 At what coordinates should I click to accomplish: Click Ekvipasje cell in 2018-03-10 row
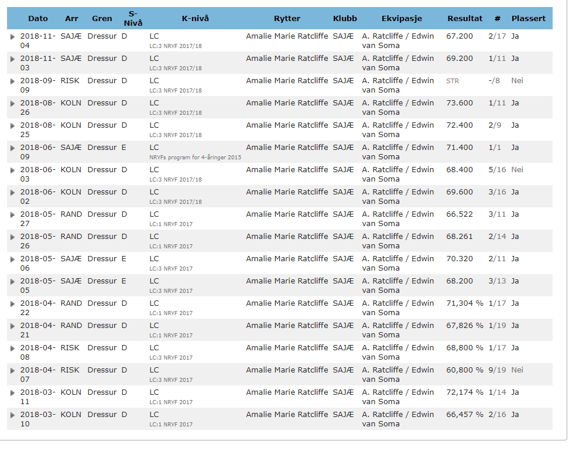click(x=398, y=419)
